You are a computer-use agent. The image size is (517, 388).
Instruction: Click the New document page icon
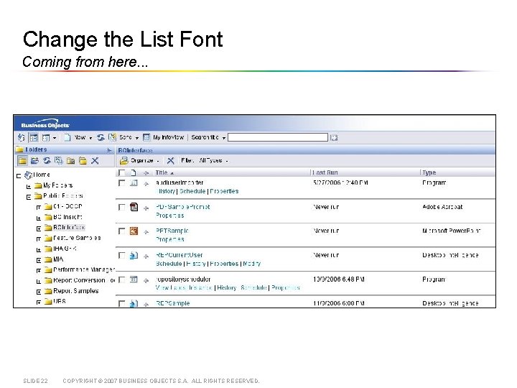tap(67, 137)
